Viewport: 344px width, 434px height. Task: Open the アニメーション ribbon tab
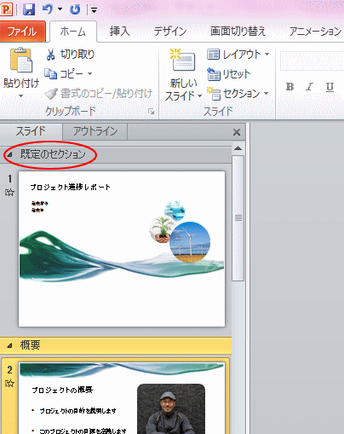coord(315,31)
